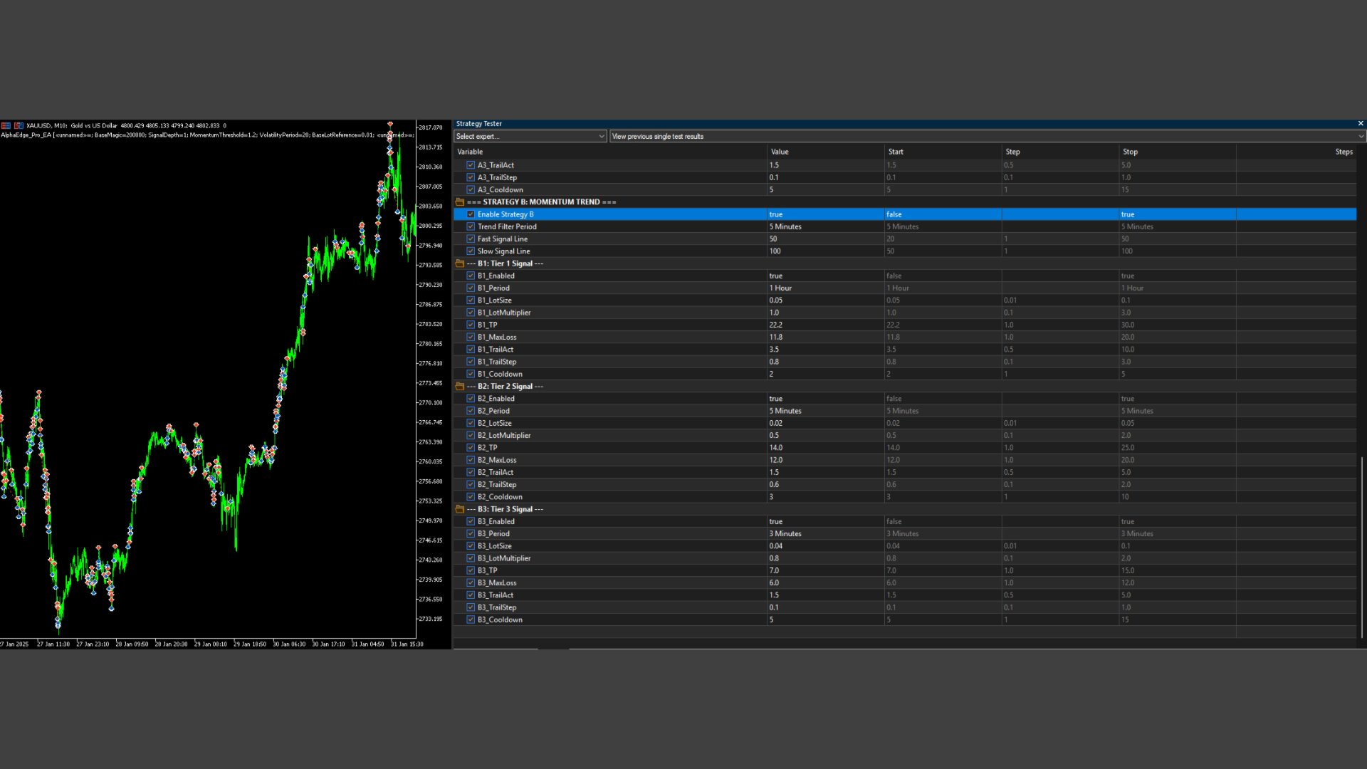
Task: Click the B3 Tier 3 Signal folder icon
Action: pyautogui.click(x=460, y=509)
